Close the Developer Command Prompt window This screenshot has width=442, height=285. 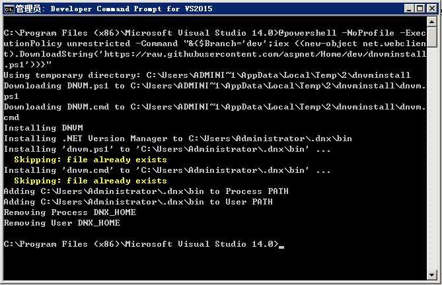432,9
